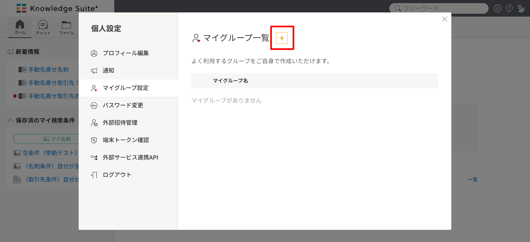Click the plus button to add My Group
The width and height of the screenshot is (530, 242).
pyautogui.click(x=282, y=38)
